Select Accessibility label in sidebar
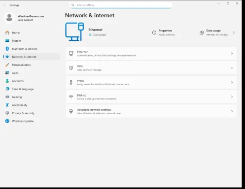This screenshot has height=189, width=245. pos(20,105)
